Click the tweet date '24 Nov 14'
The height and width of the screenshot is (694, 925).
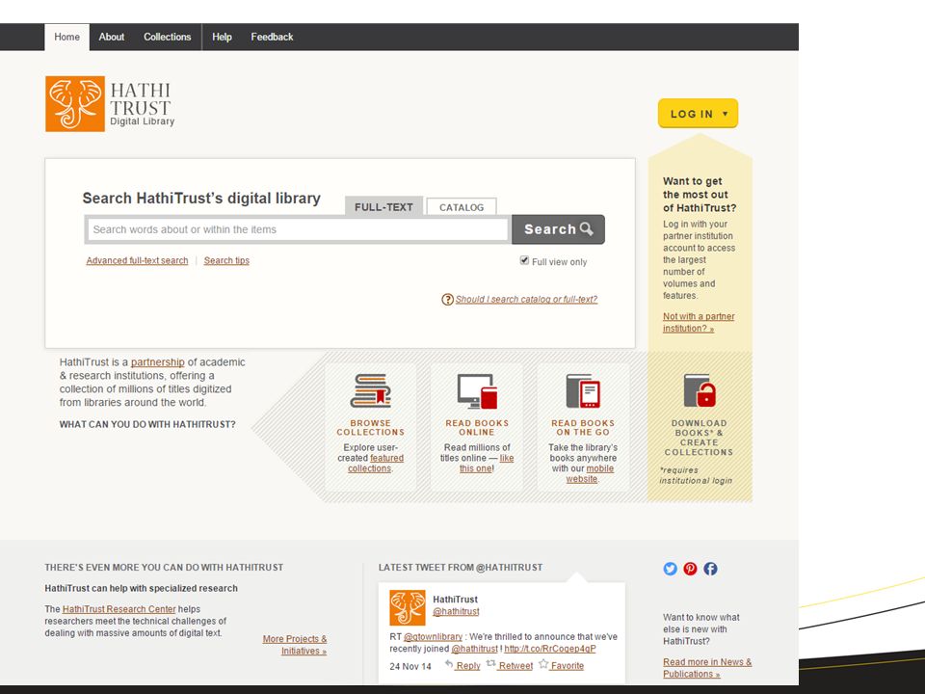click(410, 666)
